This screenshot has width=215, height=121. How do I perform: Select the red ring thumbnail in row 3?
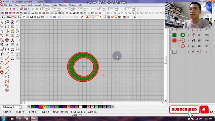183,41
